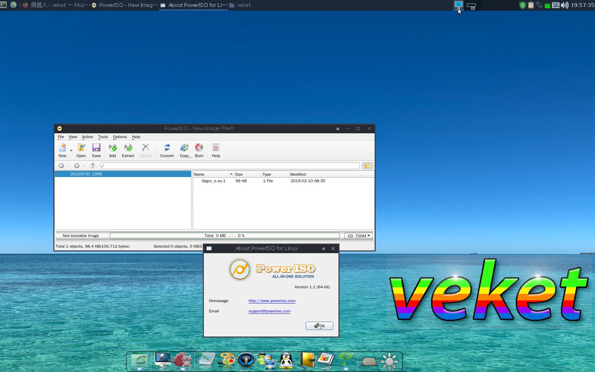Screen dimensions: 595x372
Task: Sort by the Type column header
Action: tap(275, 174)
